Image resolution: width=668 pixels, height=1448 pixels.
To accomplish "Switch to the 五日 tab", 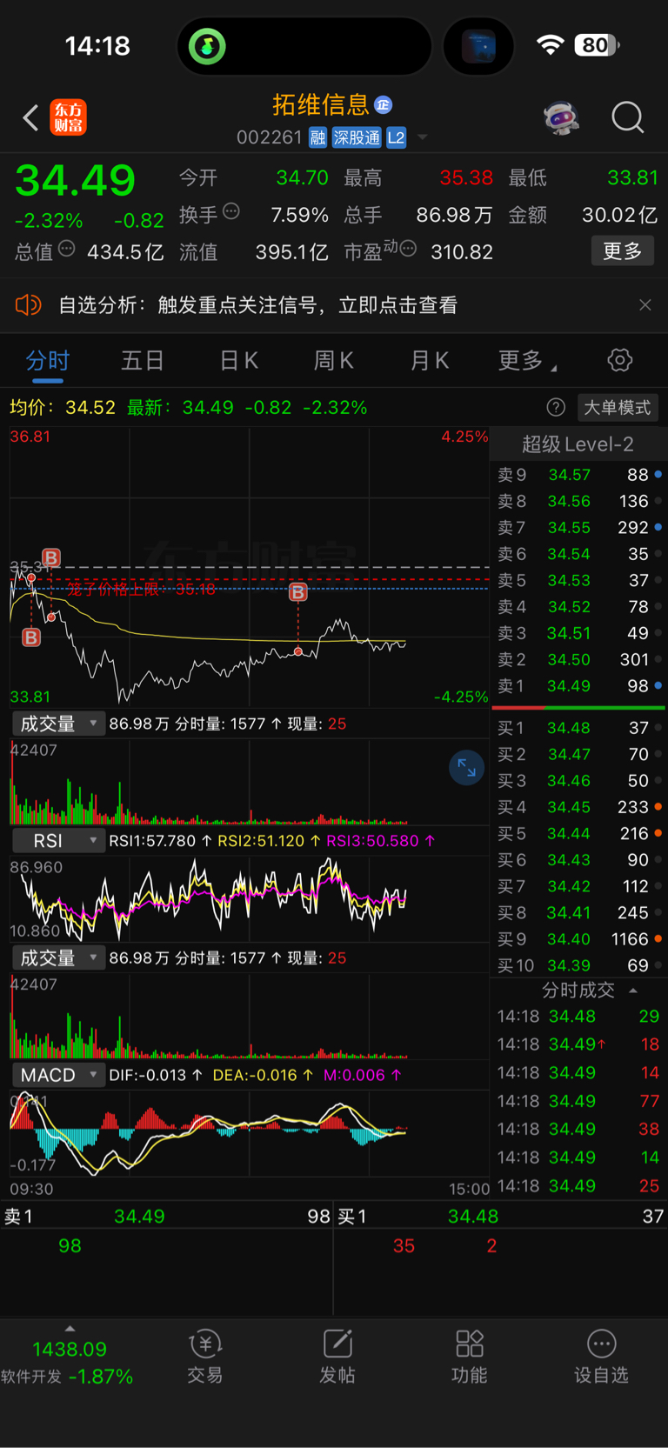I will point(142,360).
